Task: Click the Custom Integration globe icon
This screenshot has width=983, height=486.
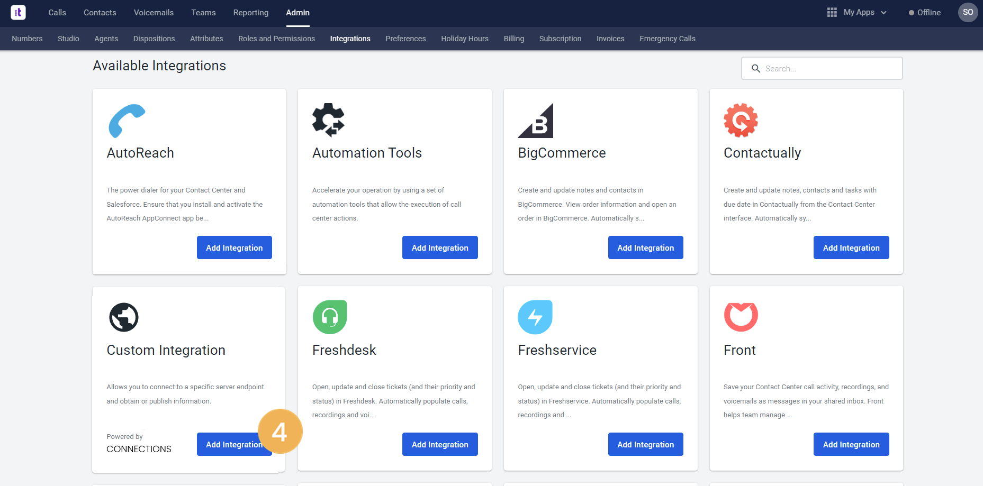Action: point(124,317)
